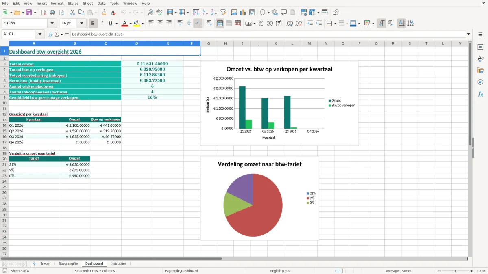Open the Borders dropdown arrow
Viewport: 488px width, 274px height.
coord(335,24)
